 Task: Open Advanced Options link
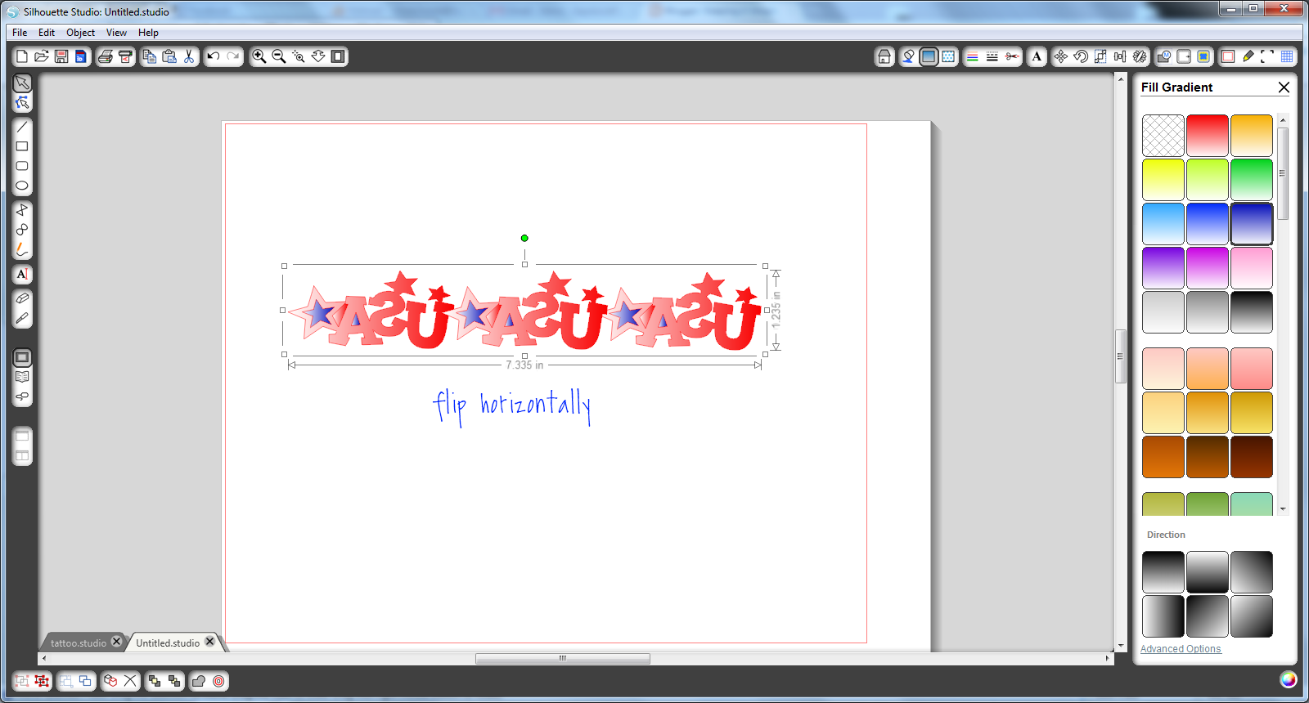pyautogui.click(x=1181, y=649)
